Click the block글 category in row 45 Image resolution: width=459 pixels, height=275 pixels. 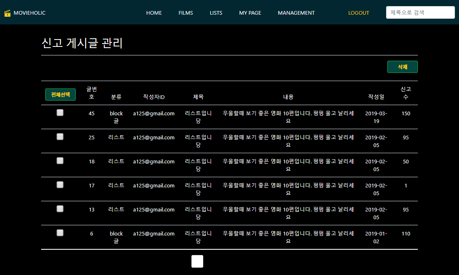pos(116,117)
